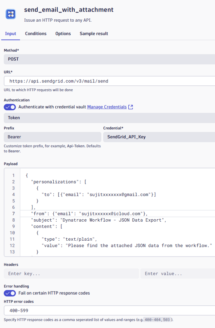
Task: Edit the URL field with sendgrid address
Action: click(x=109, y=81)
